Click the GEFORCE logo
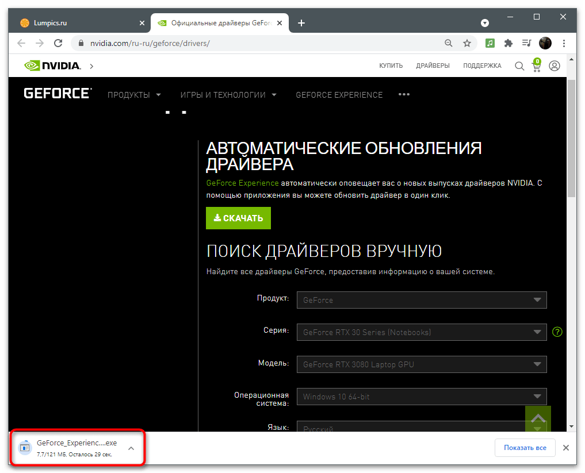This screenshot has height=473, width=585. coord(58,93)
